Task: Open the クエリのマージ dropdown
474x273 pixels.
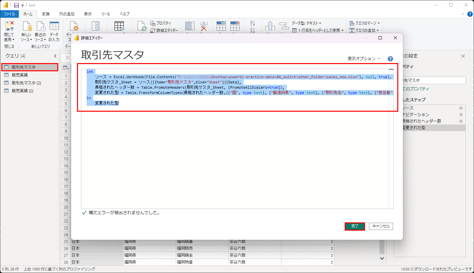Action: (x=364, y=23)
